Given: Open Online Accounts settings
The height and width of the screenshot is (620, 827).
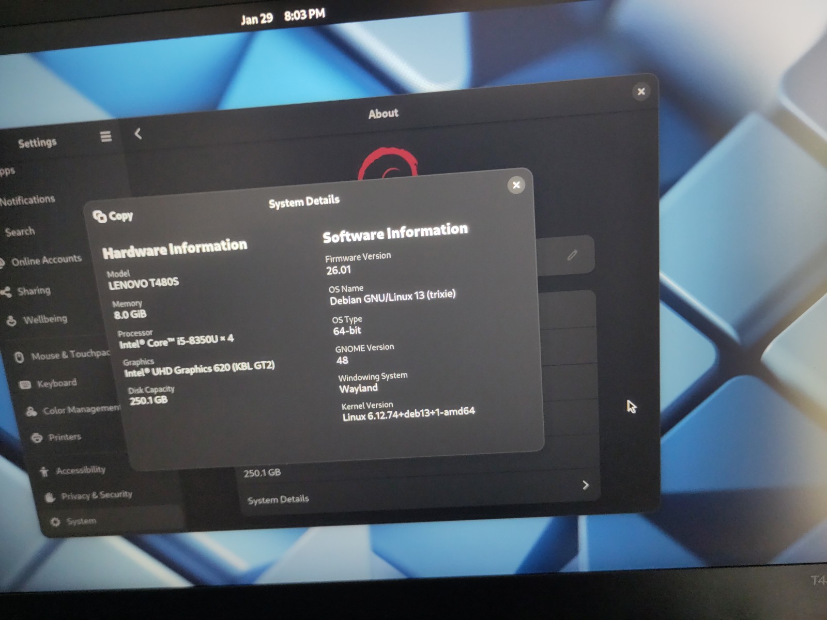Looking at the screenshot, I should tap(47, 260).
